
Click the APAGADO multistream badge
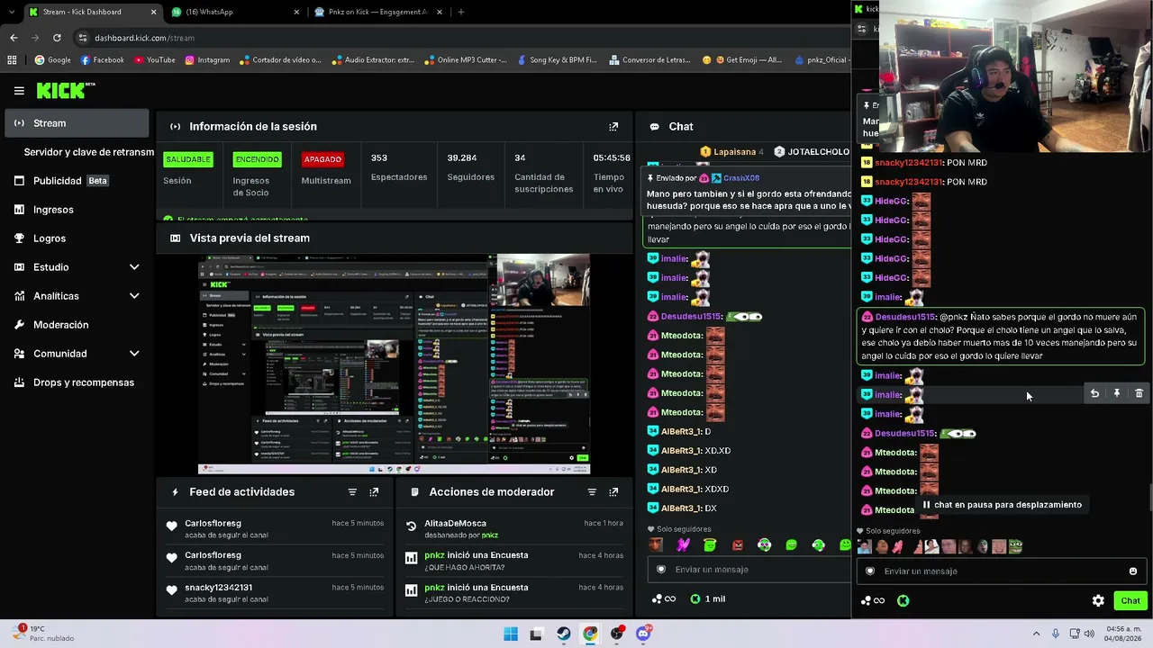pyautogui.click(x=322, y=159)
